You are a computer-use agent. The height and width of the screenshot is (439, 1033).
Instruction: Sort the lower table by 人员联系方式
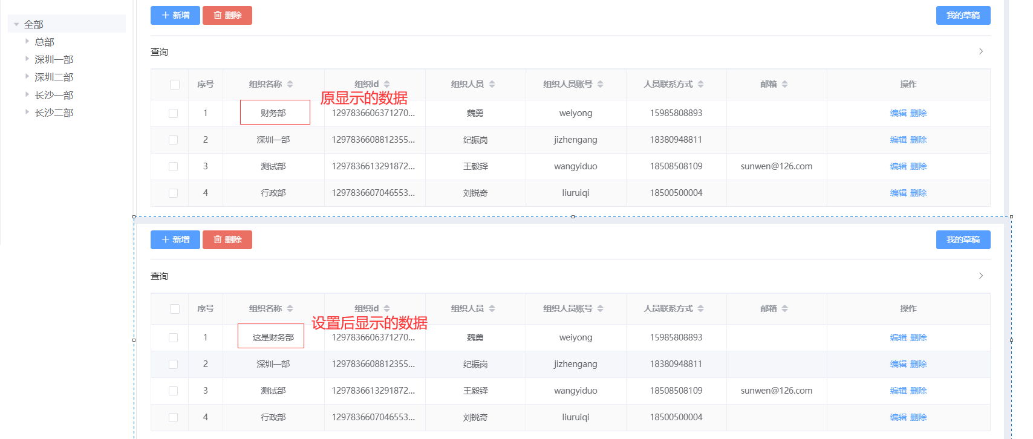click(x=700, y=308)
